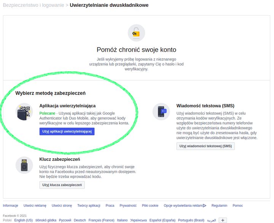Switch language to English (US)
This screenshot has width=274, height=223.
coord(23,220)
